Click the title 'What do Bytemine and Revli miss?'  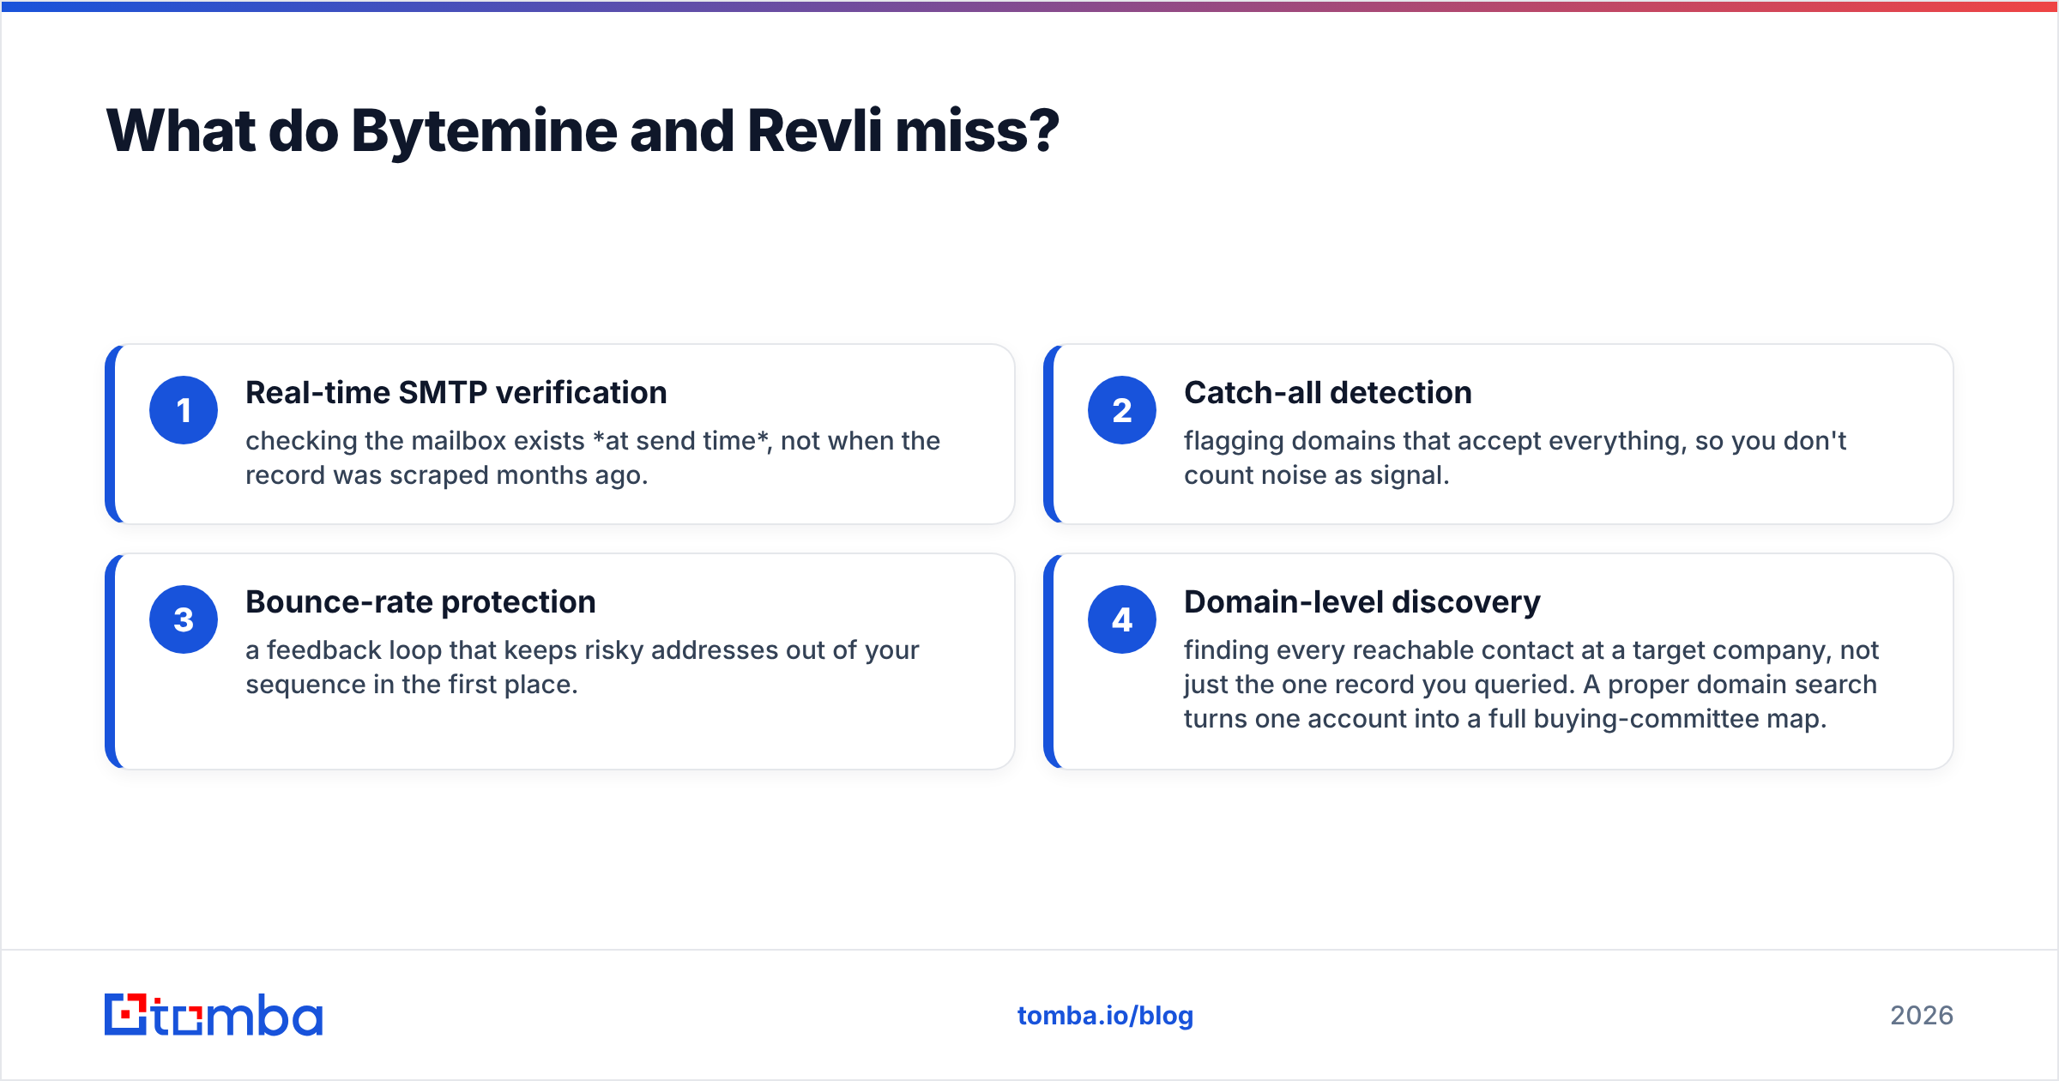(x=583, y=131)
